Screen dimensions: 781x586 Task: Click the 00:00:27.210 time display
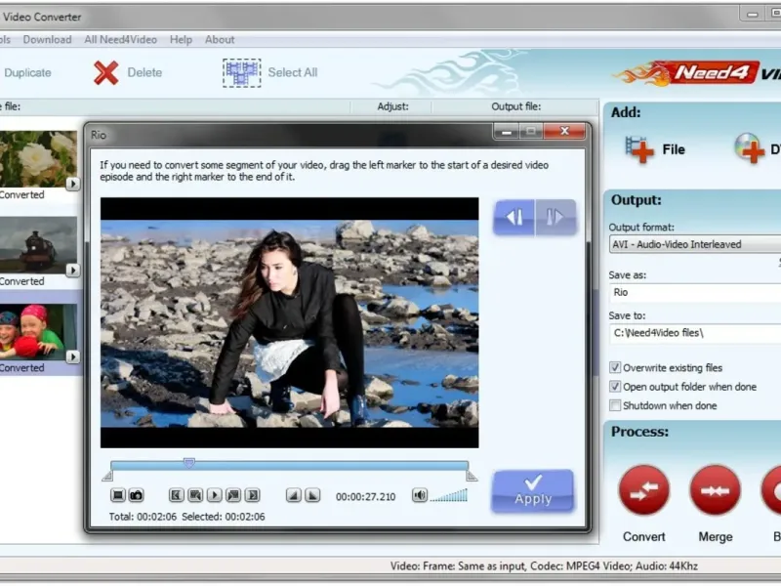365,497
